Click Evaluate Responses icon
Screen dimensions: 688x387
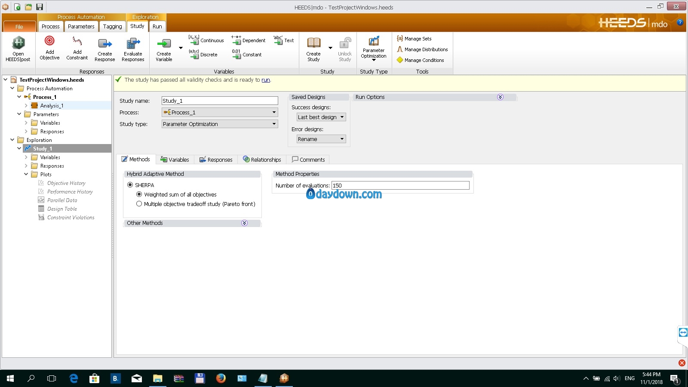tap(133, 43)
